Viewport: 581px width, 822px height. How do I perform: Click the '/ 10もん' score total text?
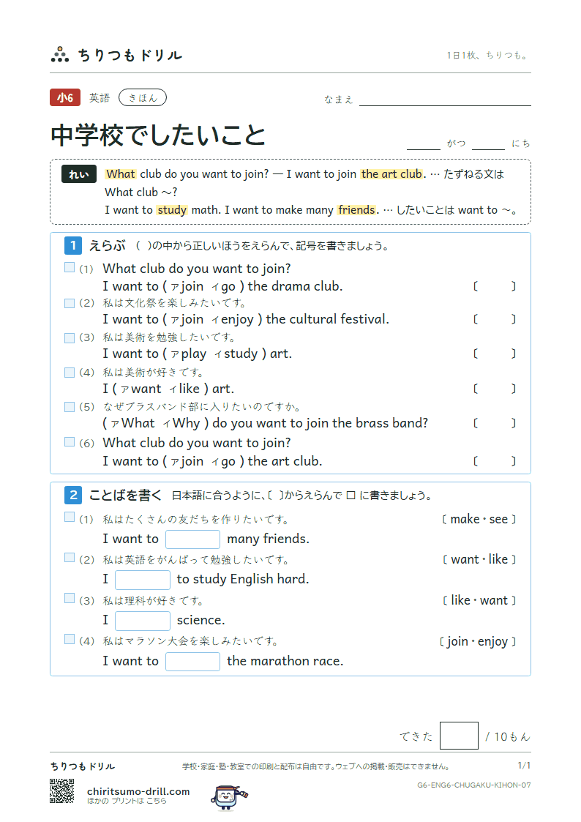pyautogui.click(x=508, y=736)
